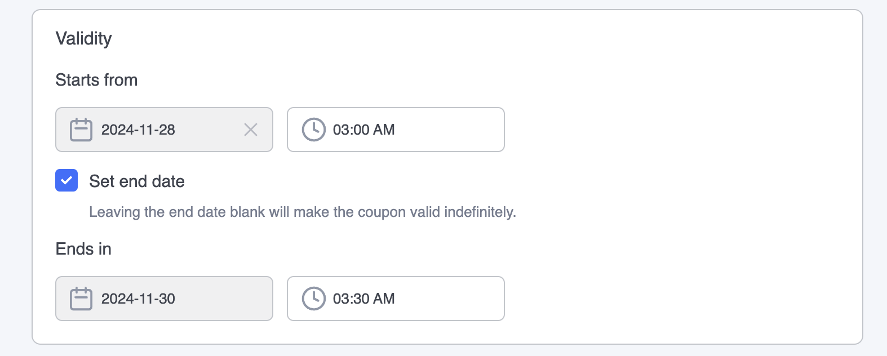Click the calendar icon beside 2024-11-28

point(81,130)
